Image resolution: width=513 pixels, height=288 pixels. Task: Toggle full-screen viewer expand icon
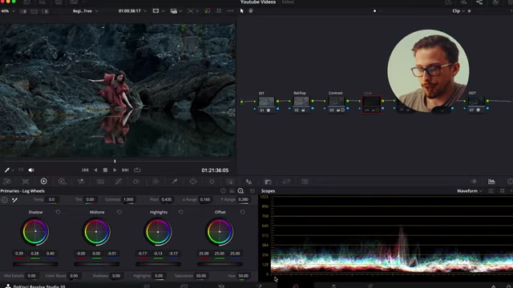219,10
